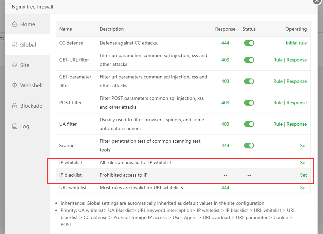Toggle the POST filter switch
The width and height of the screenshot is (323, 234).
point(249,103)
